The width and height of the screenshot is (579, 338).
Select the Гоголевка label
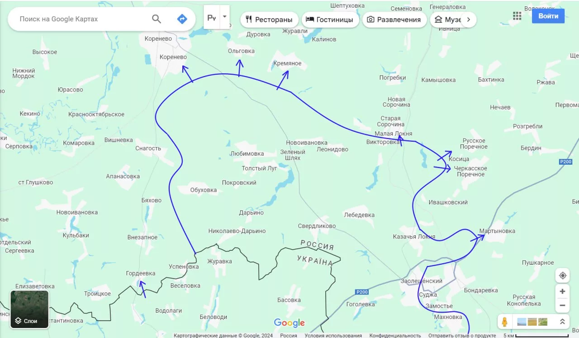[x=361, y=305]
